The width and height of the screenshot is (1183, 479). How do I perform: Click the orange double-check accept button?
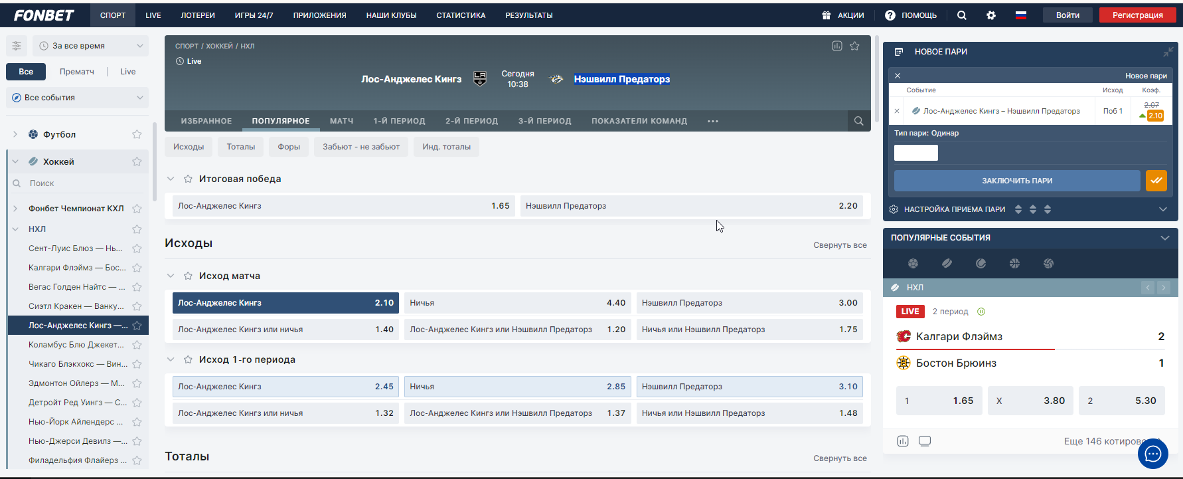[1156, 181]
